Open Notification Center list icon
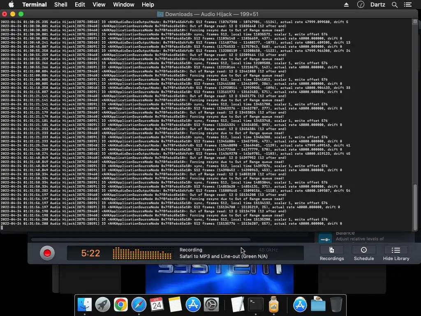The height and width of the screenshot is (316, 421). coord(408,5)
